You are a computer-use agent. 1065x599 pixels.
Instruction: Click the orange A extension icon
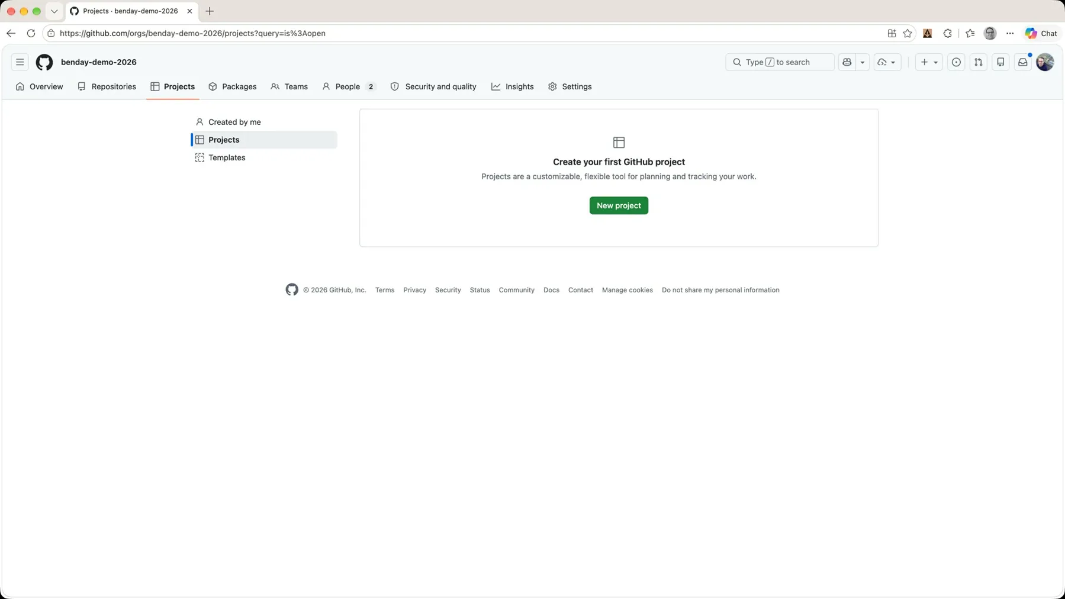click(928, 33)
